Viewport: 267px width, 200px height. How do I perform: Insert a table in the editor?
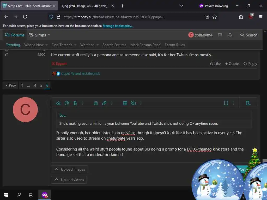(125, 103)
